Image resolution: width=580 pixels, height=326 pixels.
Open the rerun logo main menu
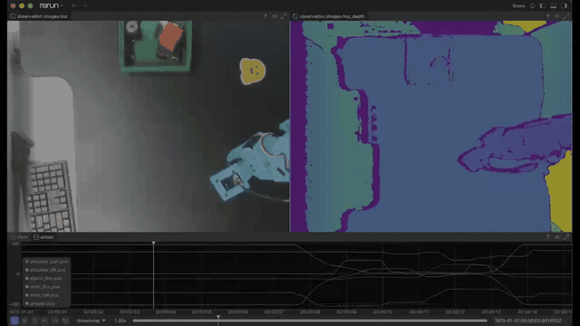tap(51, 5)
